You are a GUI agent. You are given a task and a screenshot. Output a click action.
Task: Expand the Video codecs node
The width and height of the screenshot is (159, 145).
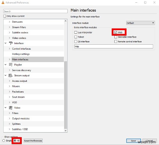tap(10, 38)
